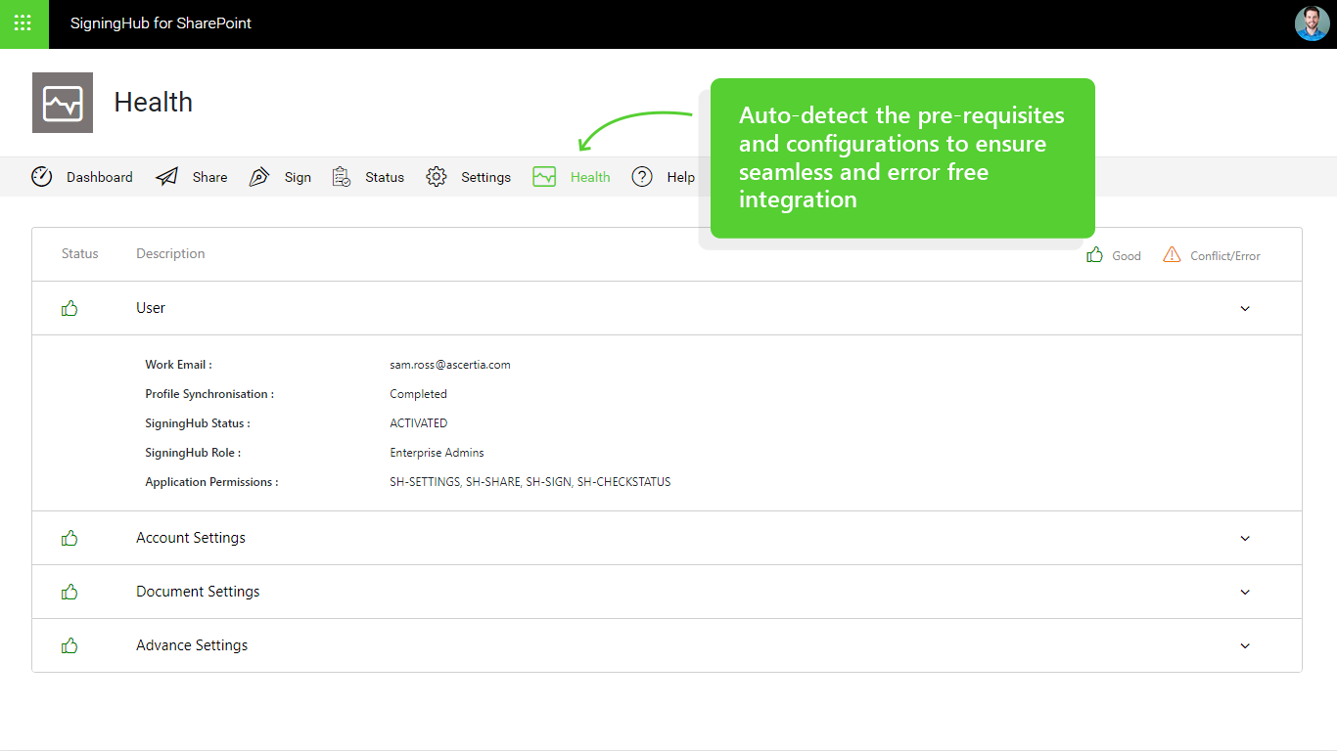Screen dimensions: 1337x751
Task: Click the User section title
Action: pyautogui.click(x=151, y=308)
